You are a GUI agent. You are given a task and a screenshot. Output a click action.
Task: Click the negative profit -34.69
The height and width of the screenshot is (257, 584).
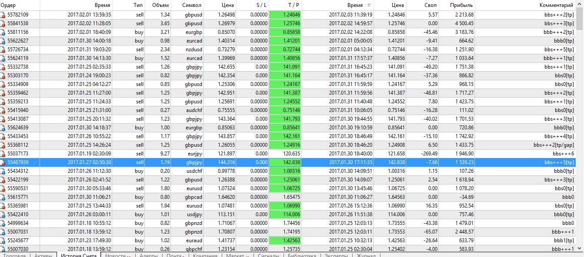(467, 197)
